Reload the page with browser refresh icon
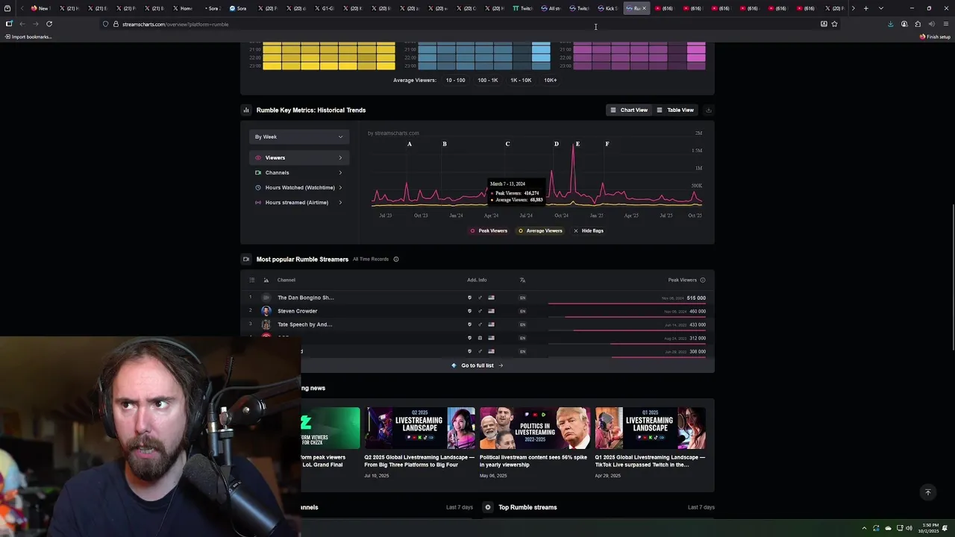 pos(49,24)
